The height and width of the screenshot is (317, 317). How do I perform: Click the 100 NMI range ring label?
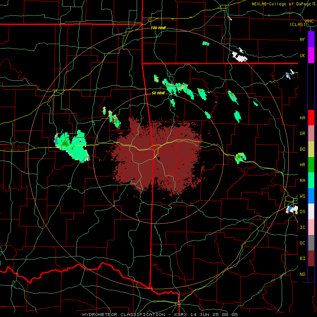coord(158,28)
